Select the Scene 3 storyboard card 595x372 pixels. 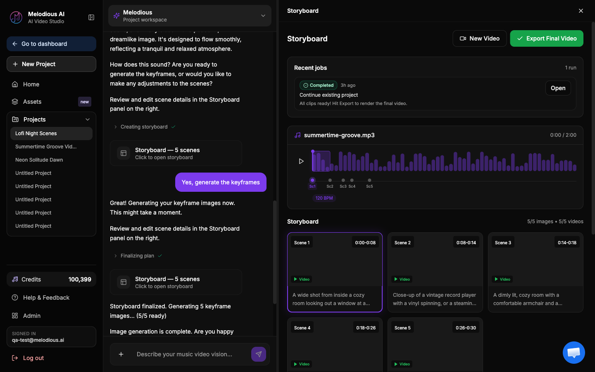535,272
